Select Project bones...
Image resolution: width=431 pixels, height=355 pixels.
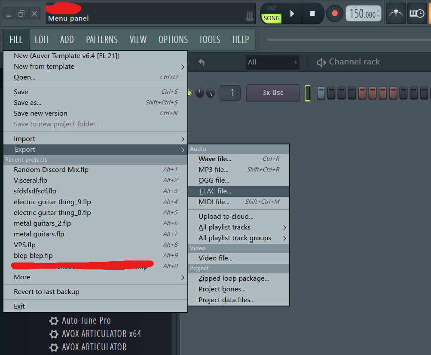point(238,289)
